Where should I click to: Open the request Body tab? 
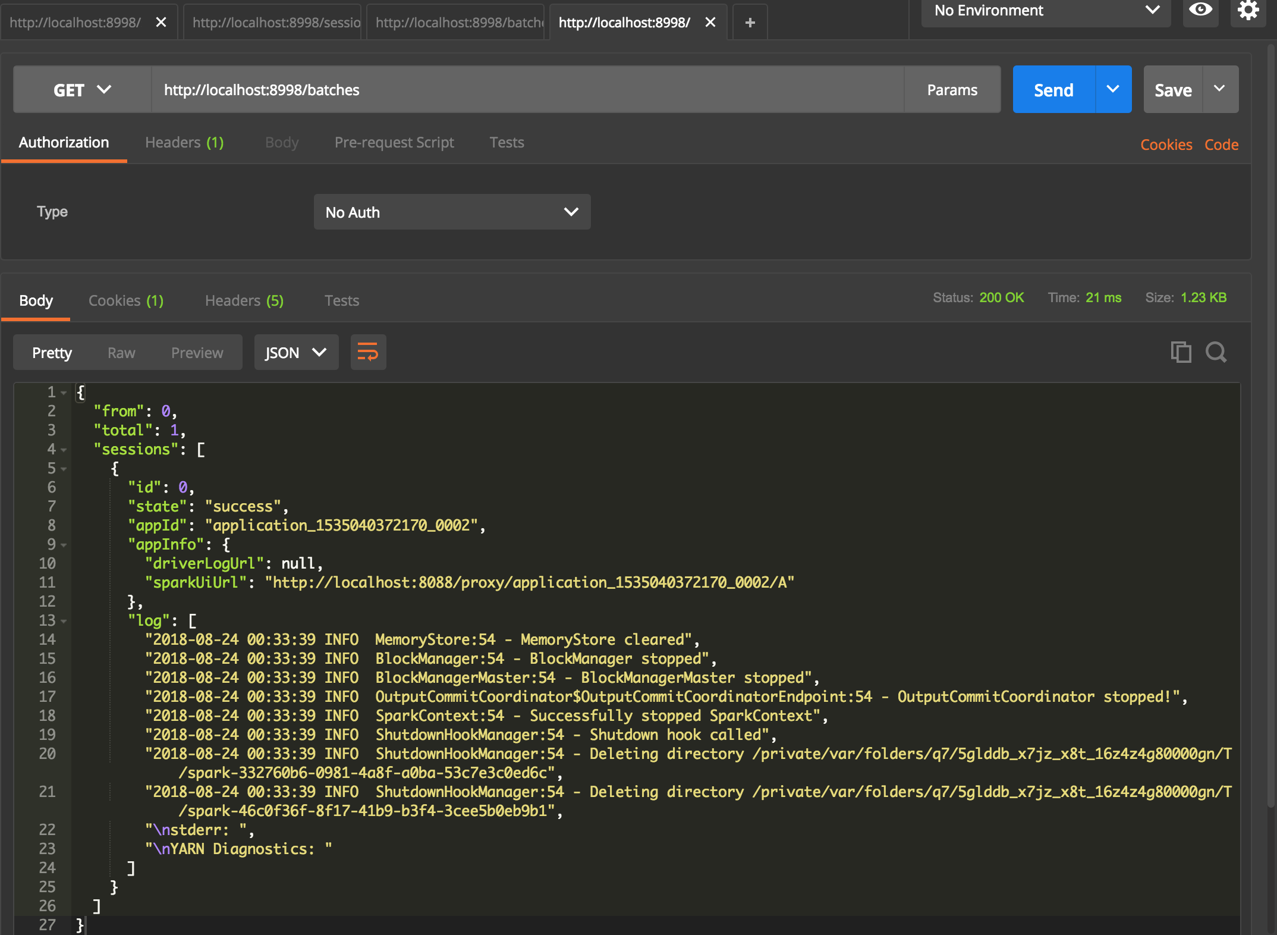coord(282,143)
